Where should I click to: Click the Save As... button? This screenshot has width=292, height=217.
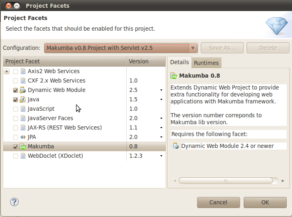tap(222, 48)
